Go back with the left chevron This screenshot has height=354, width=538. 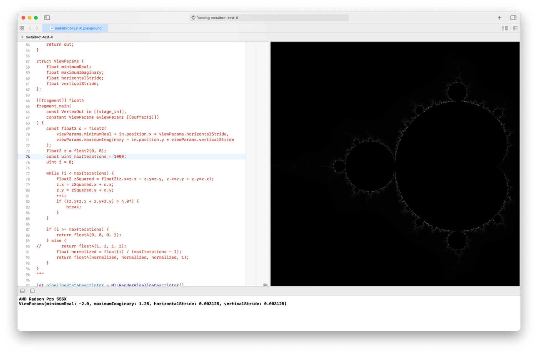[x=30, y=28]
